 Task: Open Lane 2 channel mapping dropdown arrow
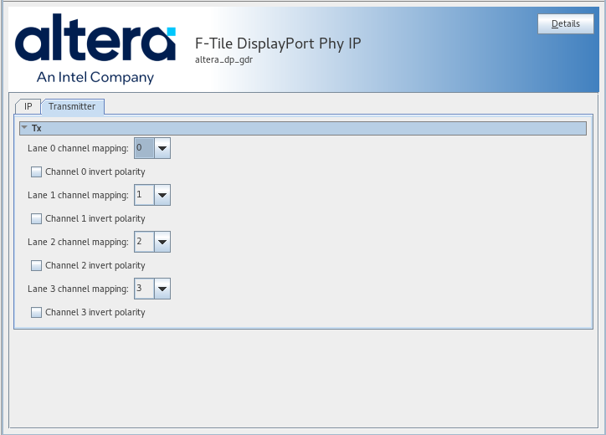(x=162, y=242)
